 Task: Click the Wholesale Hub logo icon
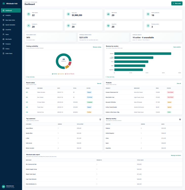[x=4, y=4]
